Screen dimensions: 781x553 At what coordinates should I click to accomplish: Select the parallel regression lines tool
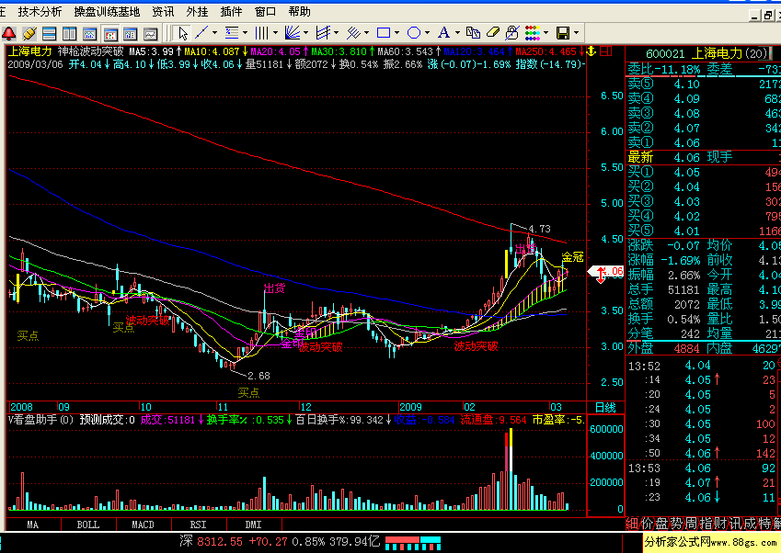point(353,33)
